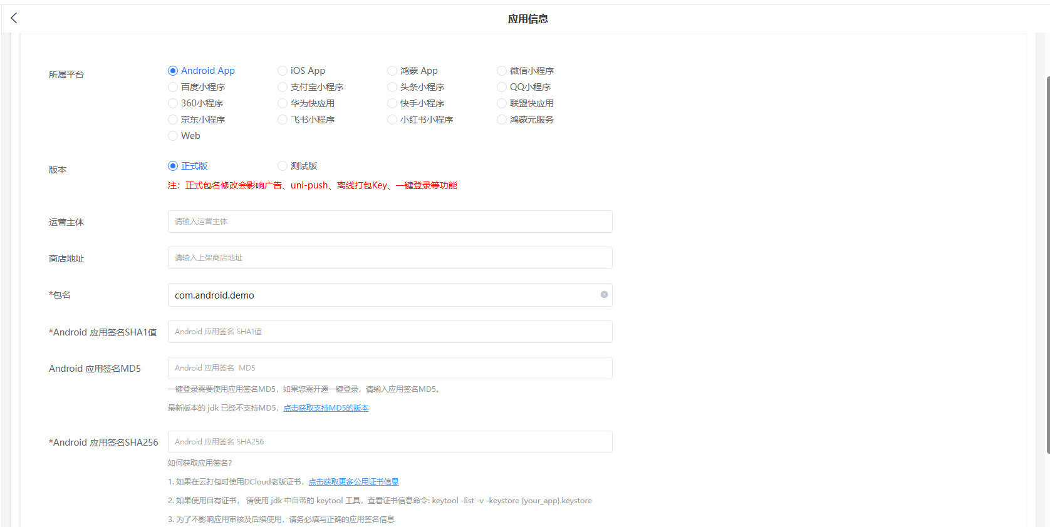The width and height of the screenshot is (1050, 527).
Task: Click the 商店地址 input box
Action: 390,258
